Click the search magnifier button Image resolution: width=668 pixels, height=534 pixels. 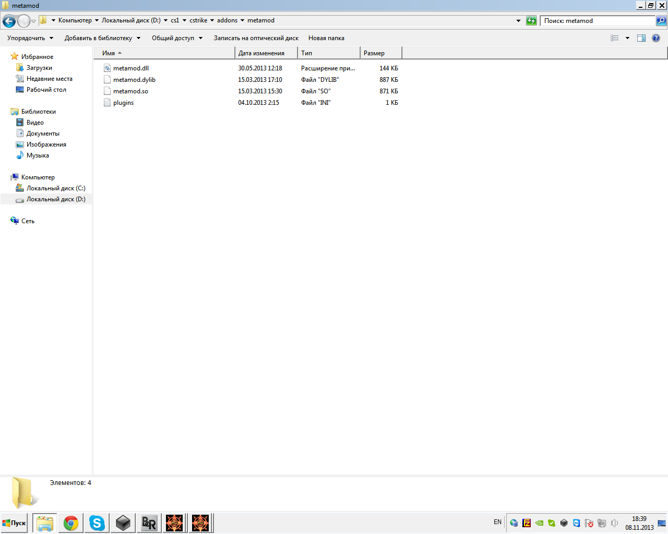(x=661, y=21)
